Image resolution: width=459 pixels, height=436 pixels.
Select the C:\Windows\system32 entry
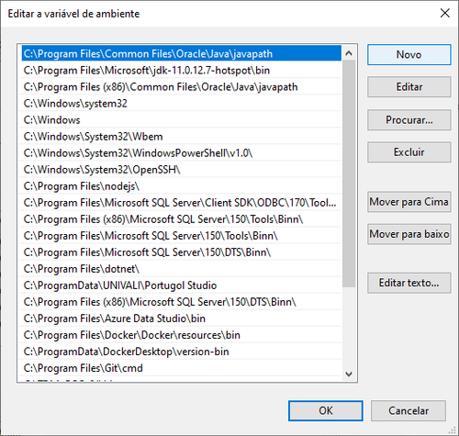(182, 104)
